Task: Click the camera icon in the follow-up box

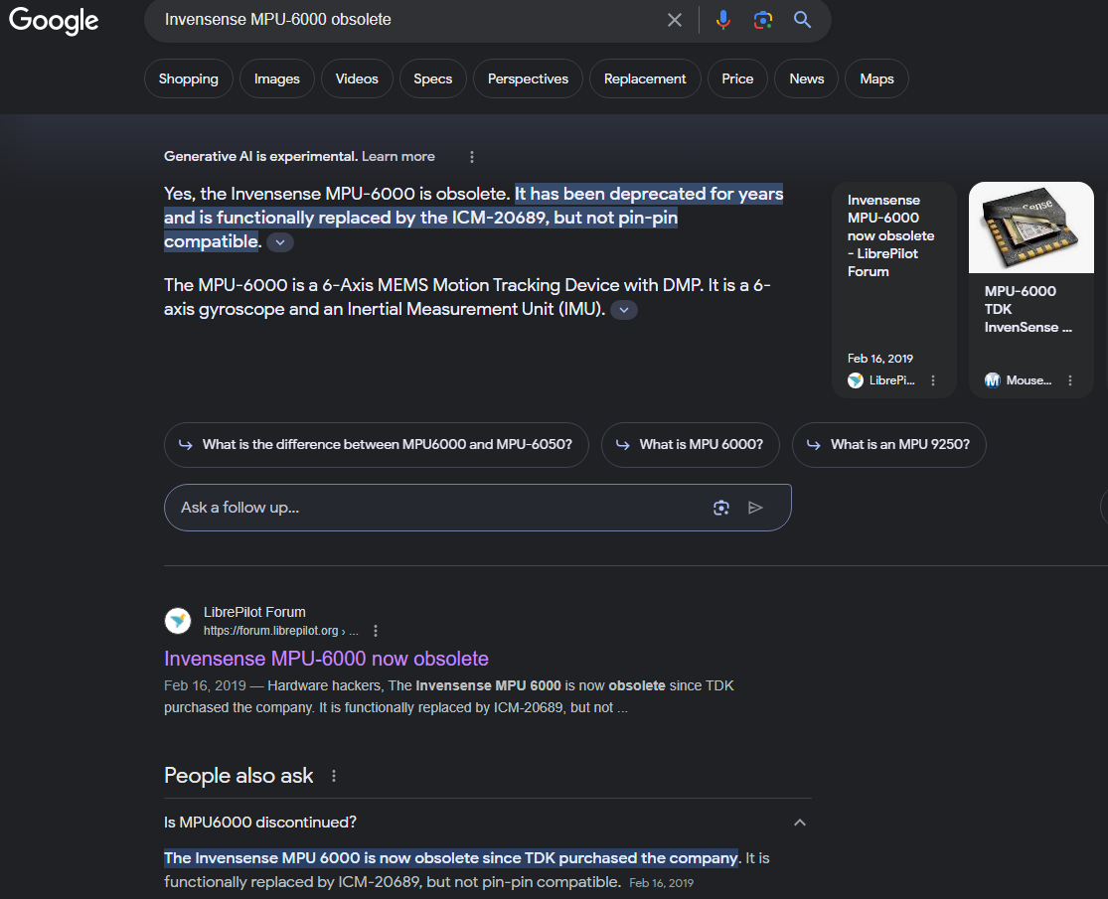Action: [x=721, y=508]
